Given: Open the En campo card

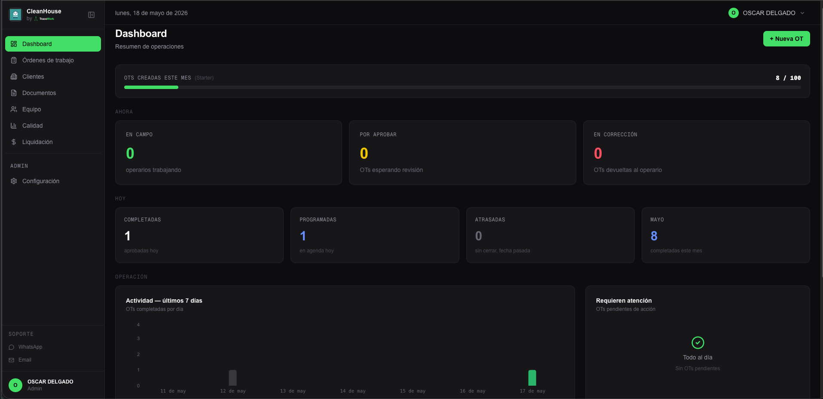Looking at the screenshot, I should 229,153.
